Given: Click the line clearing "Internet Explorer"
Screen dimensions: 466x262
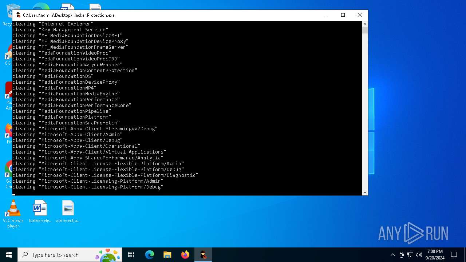Looking at the screenshot, I should pyautogui.click(x=53, y=24).
